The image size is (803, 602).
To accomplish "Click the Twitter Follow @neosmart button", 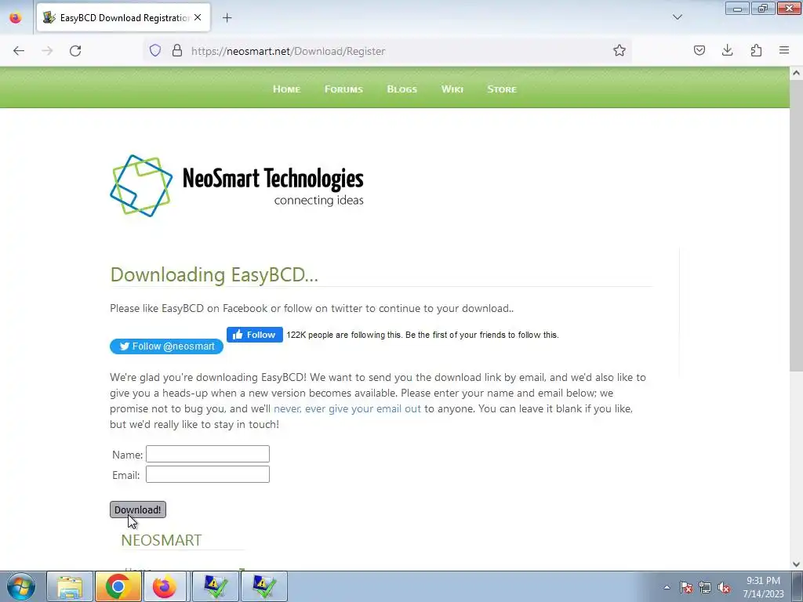I will point(166,346).
